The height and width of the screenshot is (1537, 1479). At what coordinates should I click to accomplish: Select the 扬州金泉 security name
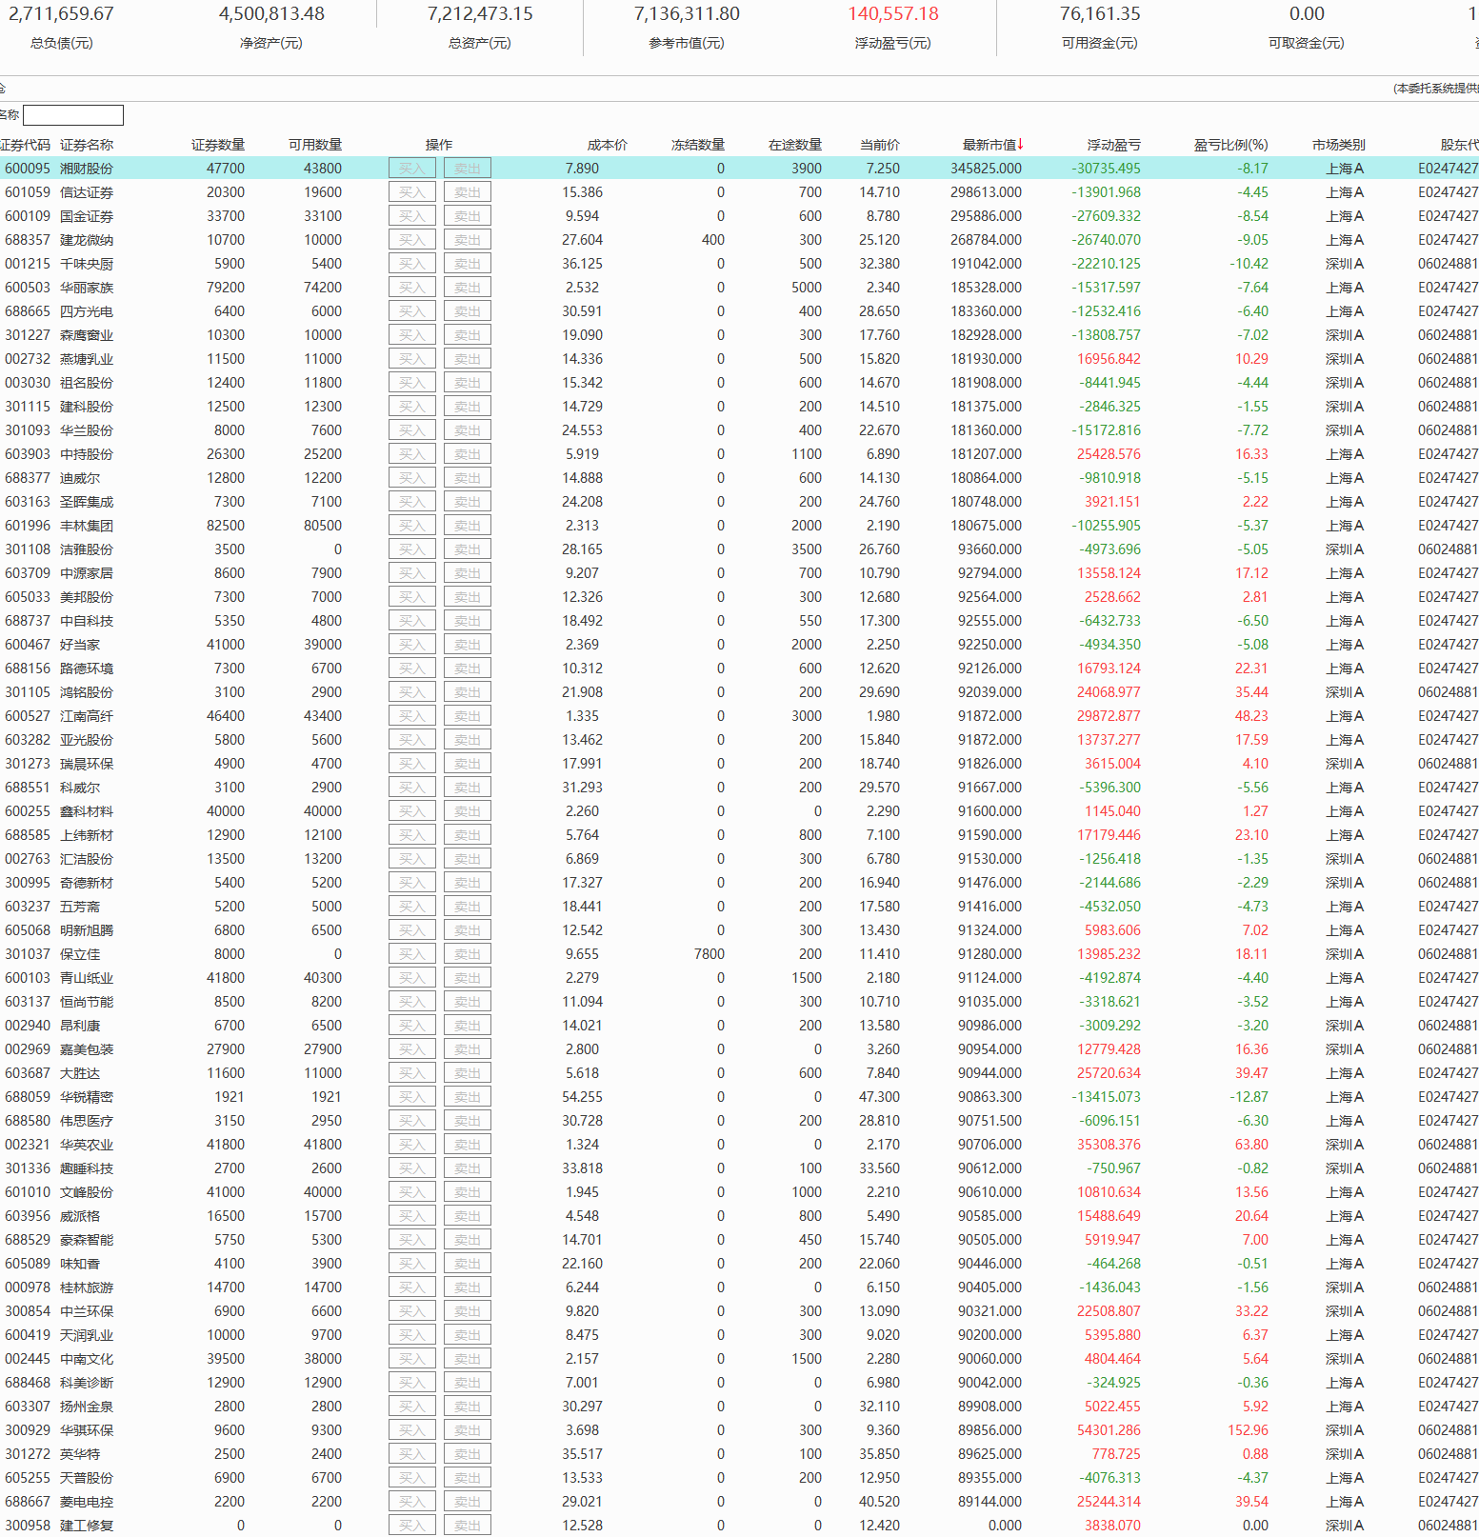coord(87,1407)
